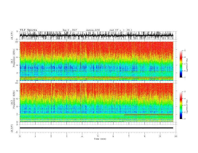This screenshot has height=153, width=198.
Task: Click the ch.1 spectrogram panel
Action: click(96, 61)
